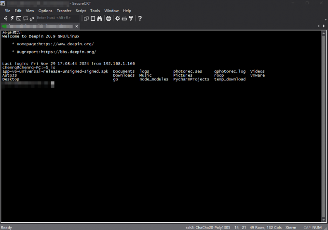Click the 'logs' directory name
Screen dimensions: 328x230
144,71
